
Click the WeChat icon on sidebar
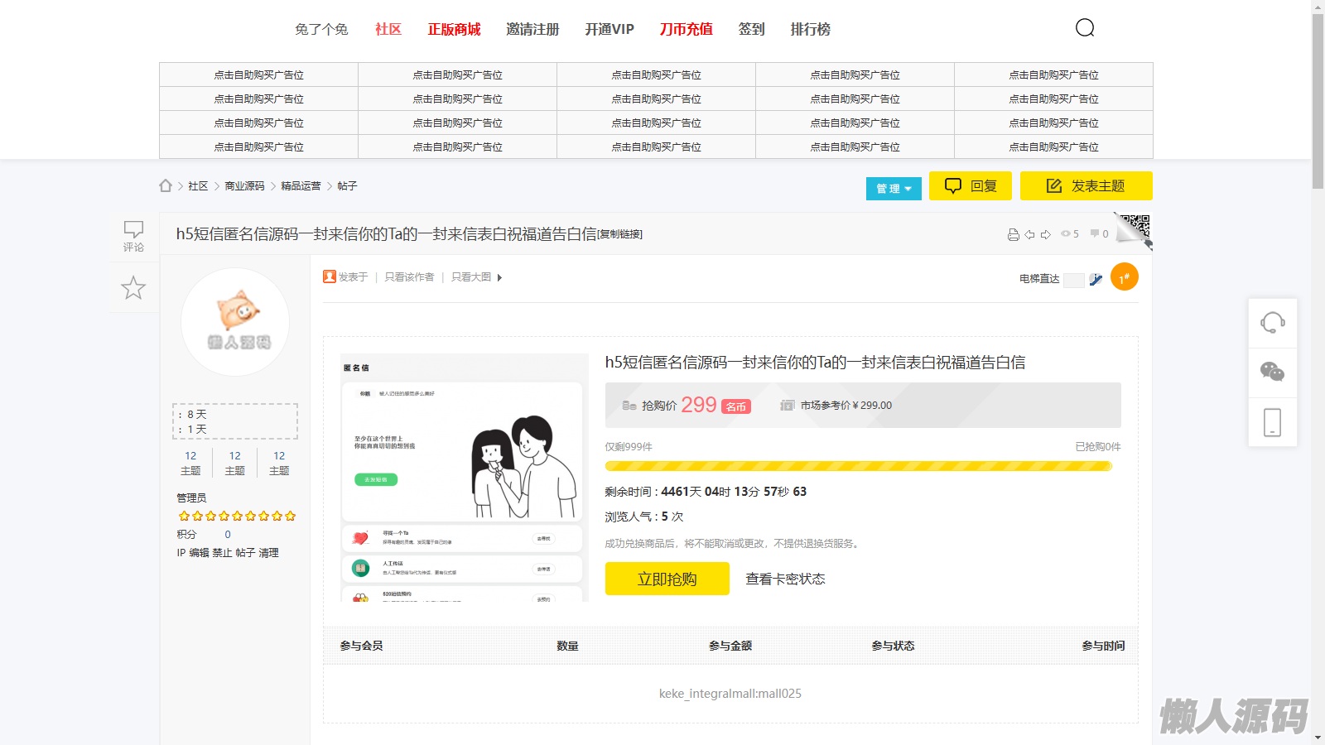(1272, 372)
